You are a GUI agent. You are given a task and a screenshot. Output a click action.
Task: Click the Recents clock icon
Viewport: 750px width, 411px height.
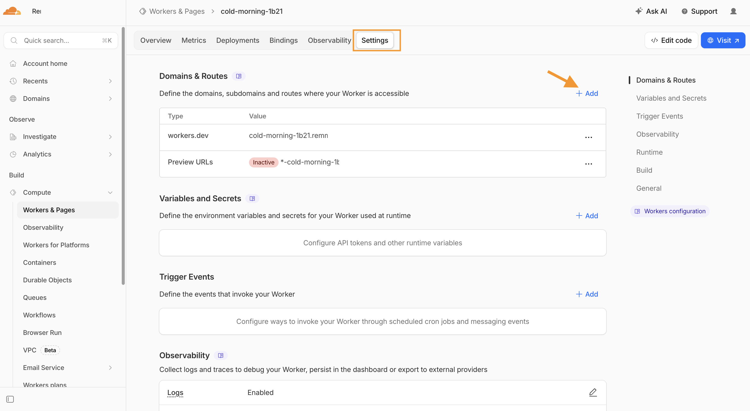[x=13, y=81]
